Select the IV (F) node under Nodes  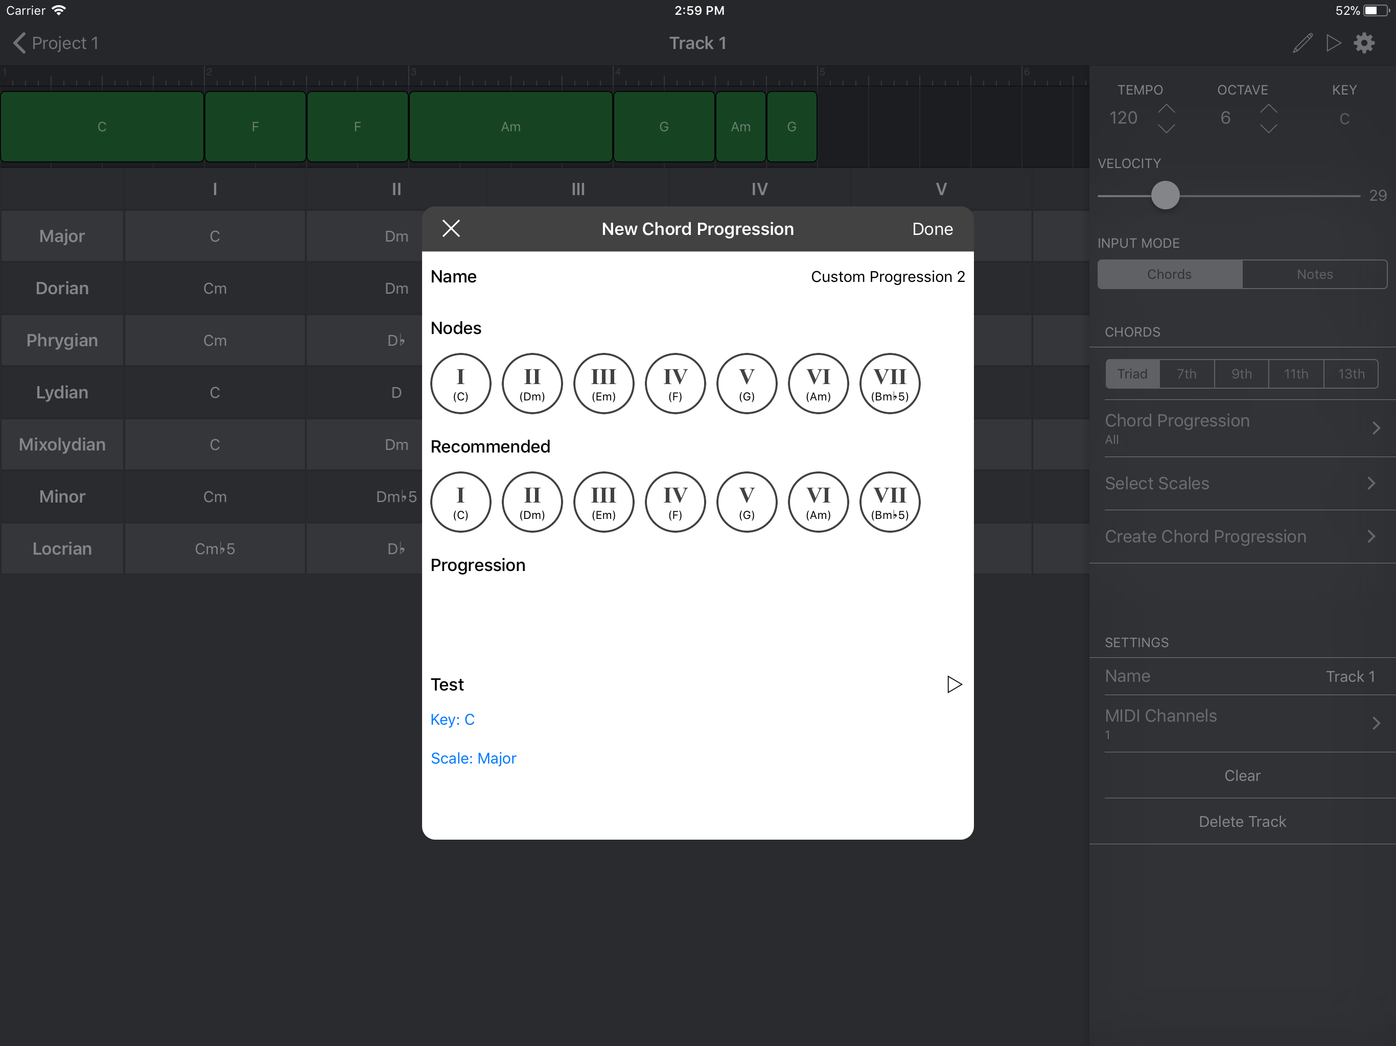[674, 383]
